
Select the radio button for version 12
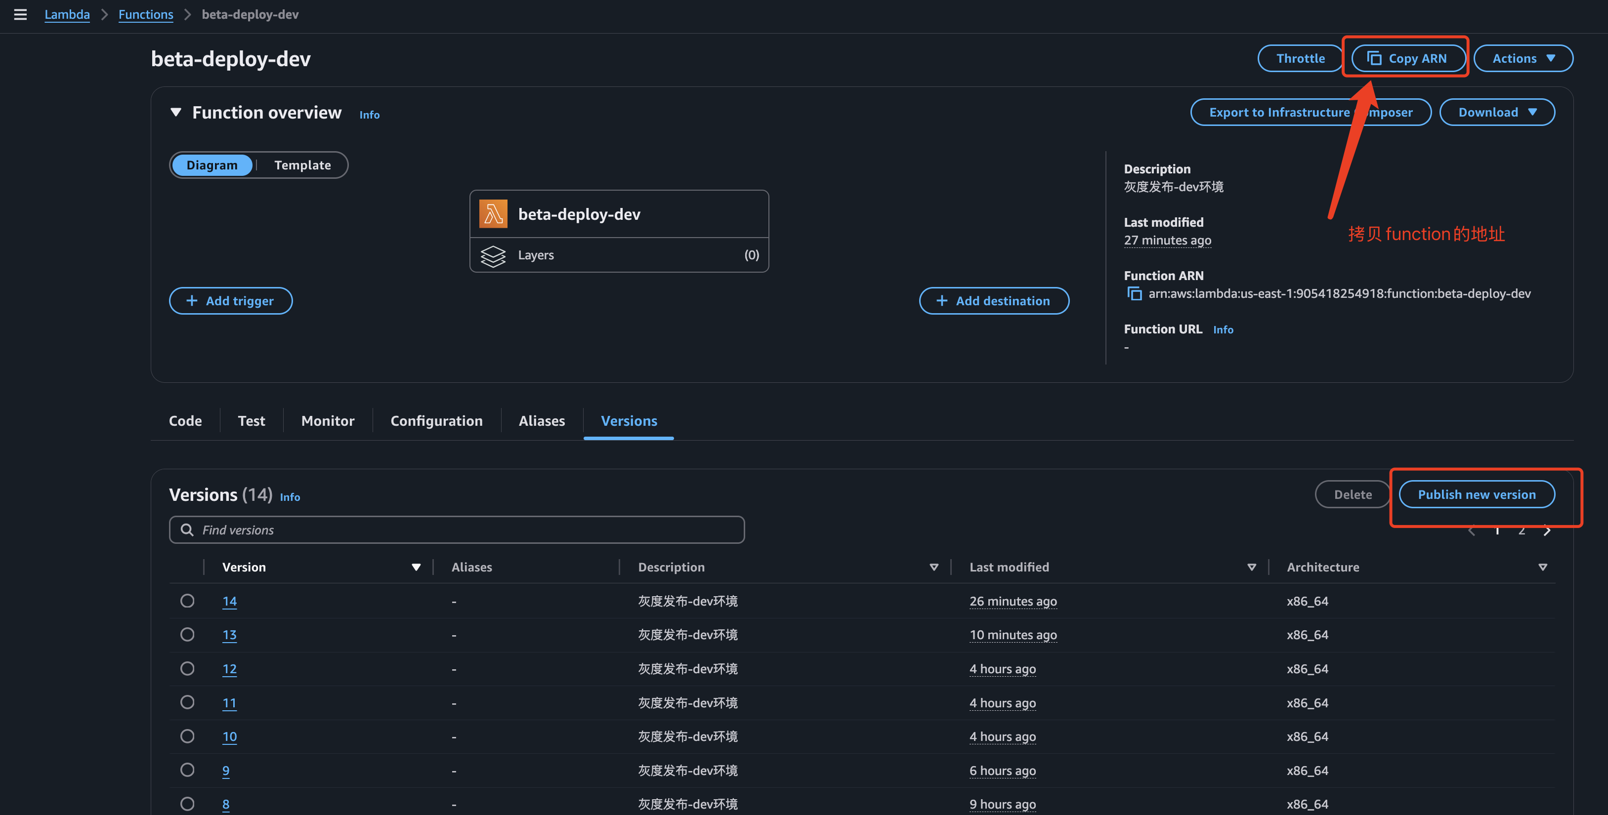point(187,668)
